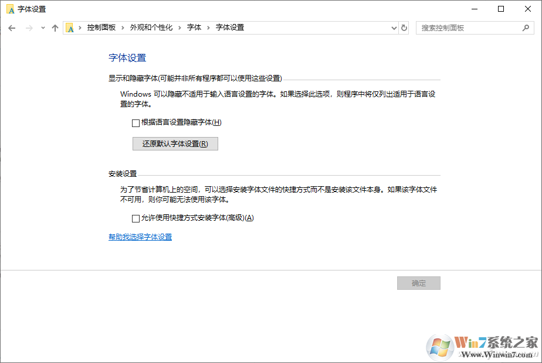Click the font icon in the address bar
The width and height of the screenshot is (542, 363).
point(69,28)
